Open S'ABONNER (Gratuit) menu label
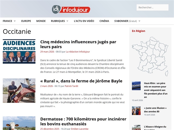This screenshot has height=130, width=174. point(126,21)
